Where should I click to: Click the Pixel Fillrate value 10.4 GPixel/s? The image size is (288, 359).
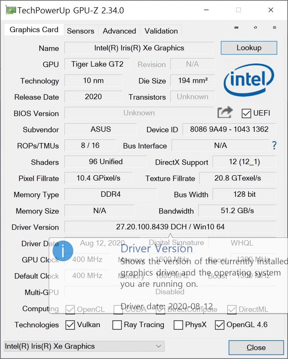(98, 178)
